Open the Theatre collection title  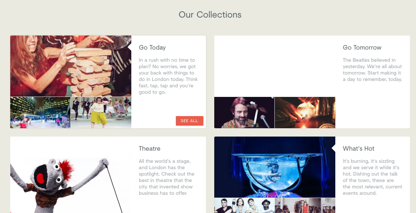click(150, 149)
